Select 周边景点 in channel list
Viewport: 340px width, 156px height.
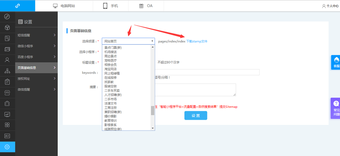coord(110,56)
